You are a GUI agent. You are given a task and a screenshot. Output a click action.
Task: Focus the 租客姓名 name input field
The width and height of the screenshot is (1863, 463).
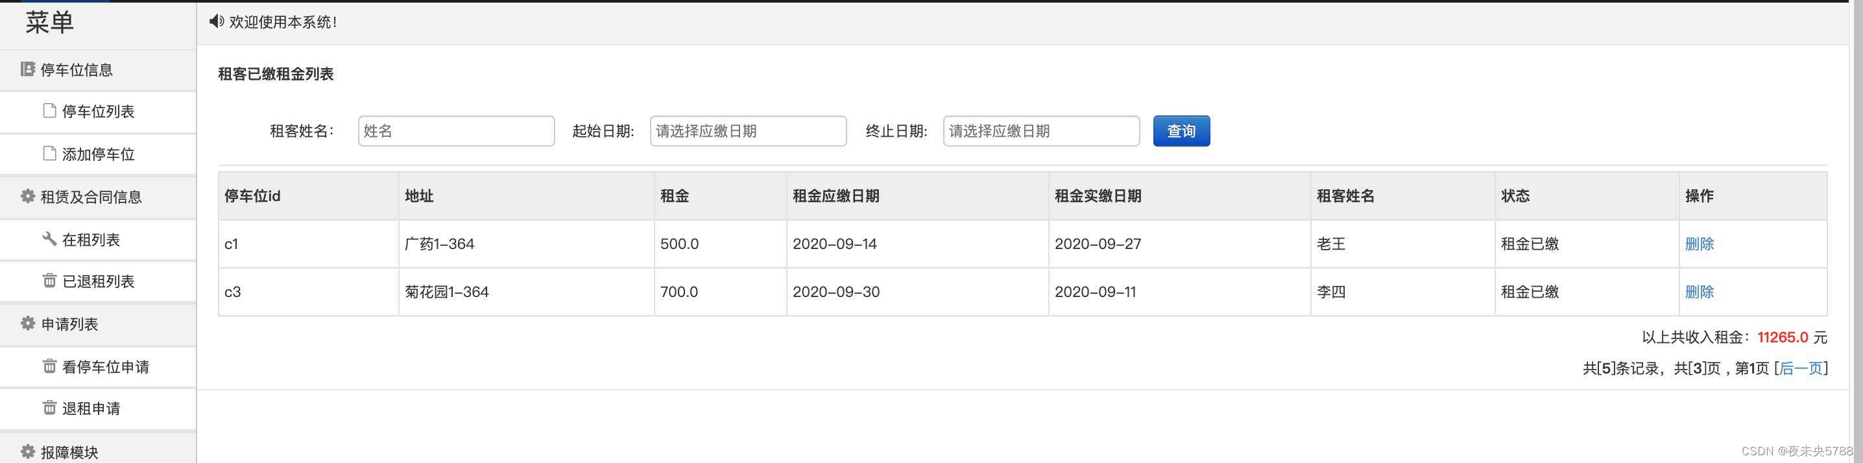[457, 131]
